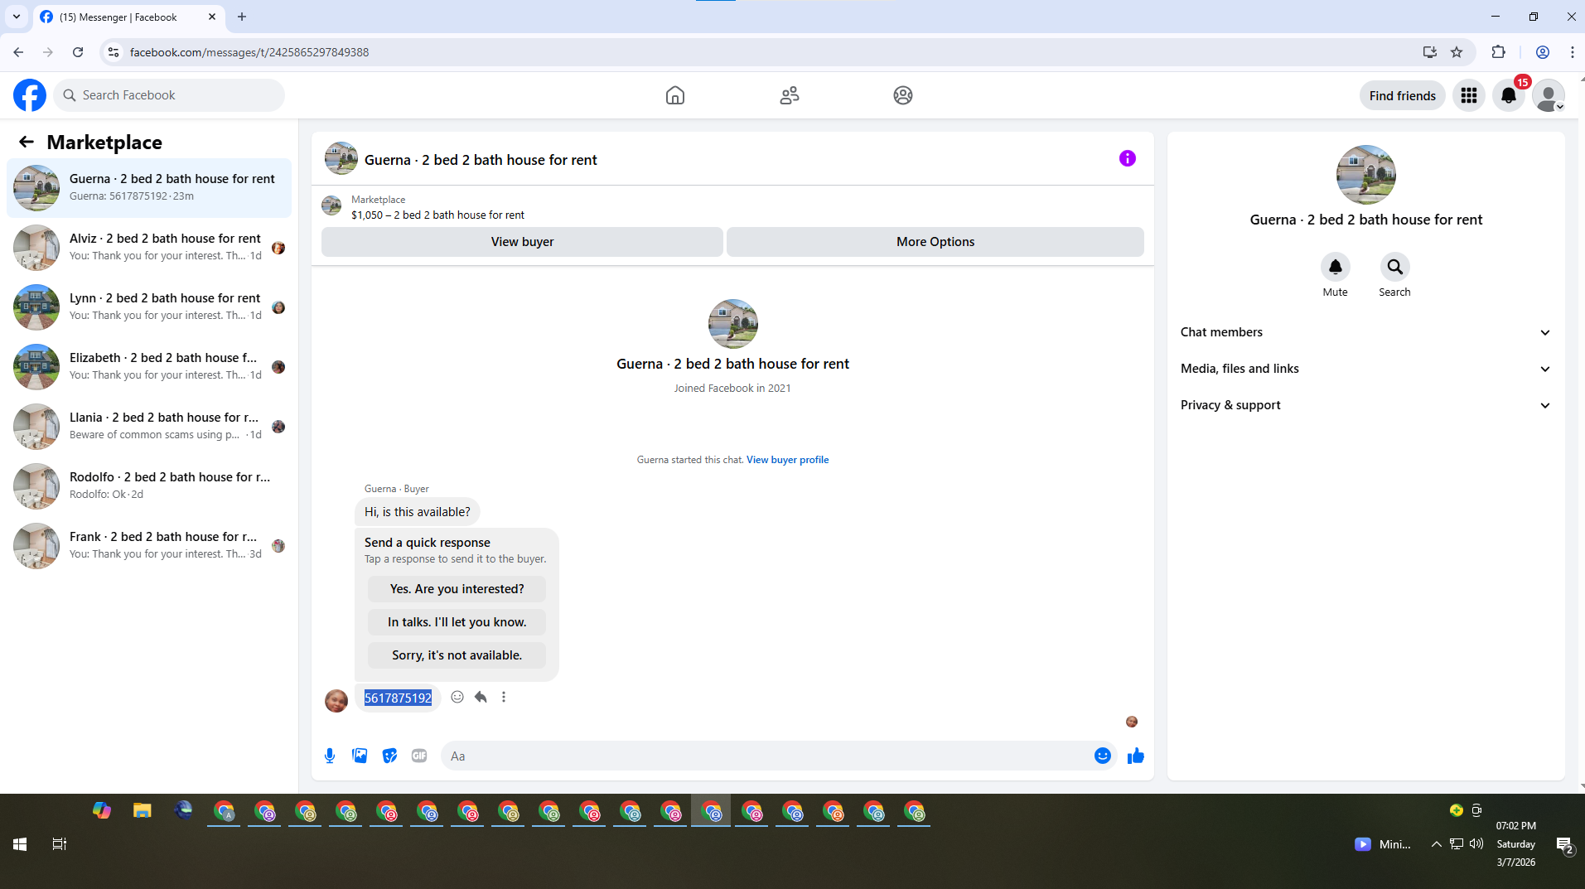
Task: Reload the page
Action: [x=78, y=52]
